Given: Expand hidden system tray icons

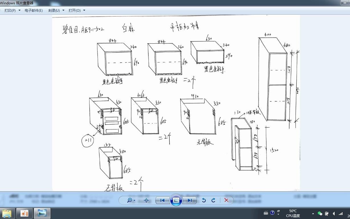Looking at the screenshot, I should 313,214.
